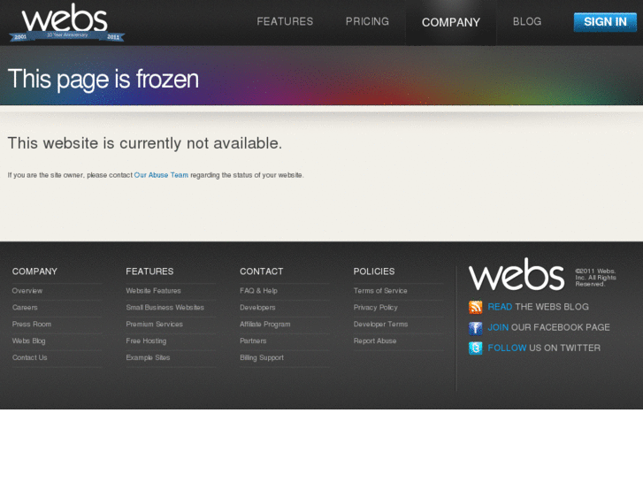The height and width of the screenshot is (482, 643).
Task: Open Billing Support link
Action: [262, 357]
